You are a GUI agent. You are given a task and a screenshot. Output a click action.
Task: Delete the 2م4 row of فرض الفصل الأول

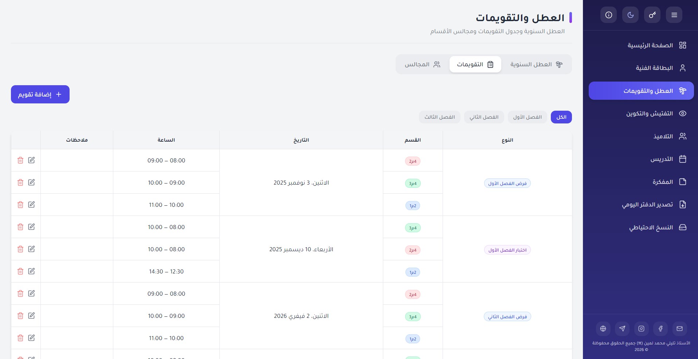point(20,160)
